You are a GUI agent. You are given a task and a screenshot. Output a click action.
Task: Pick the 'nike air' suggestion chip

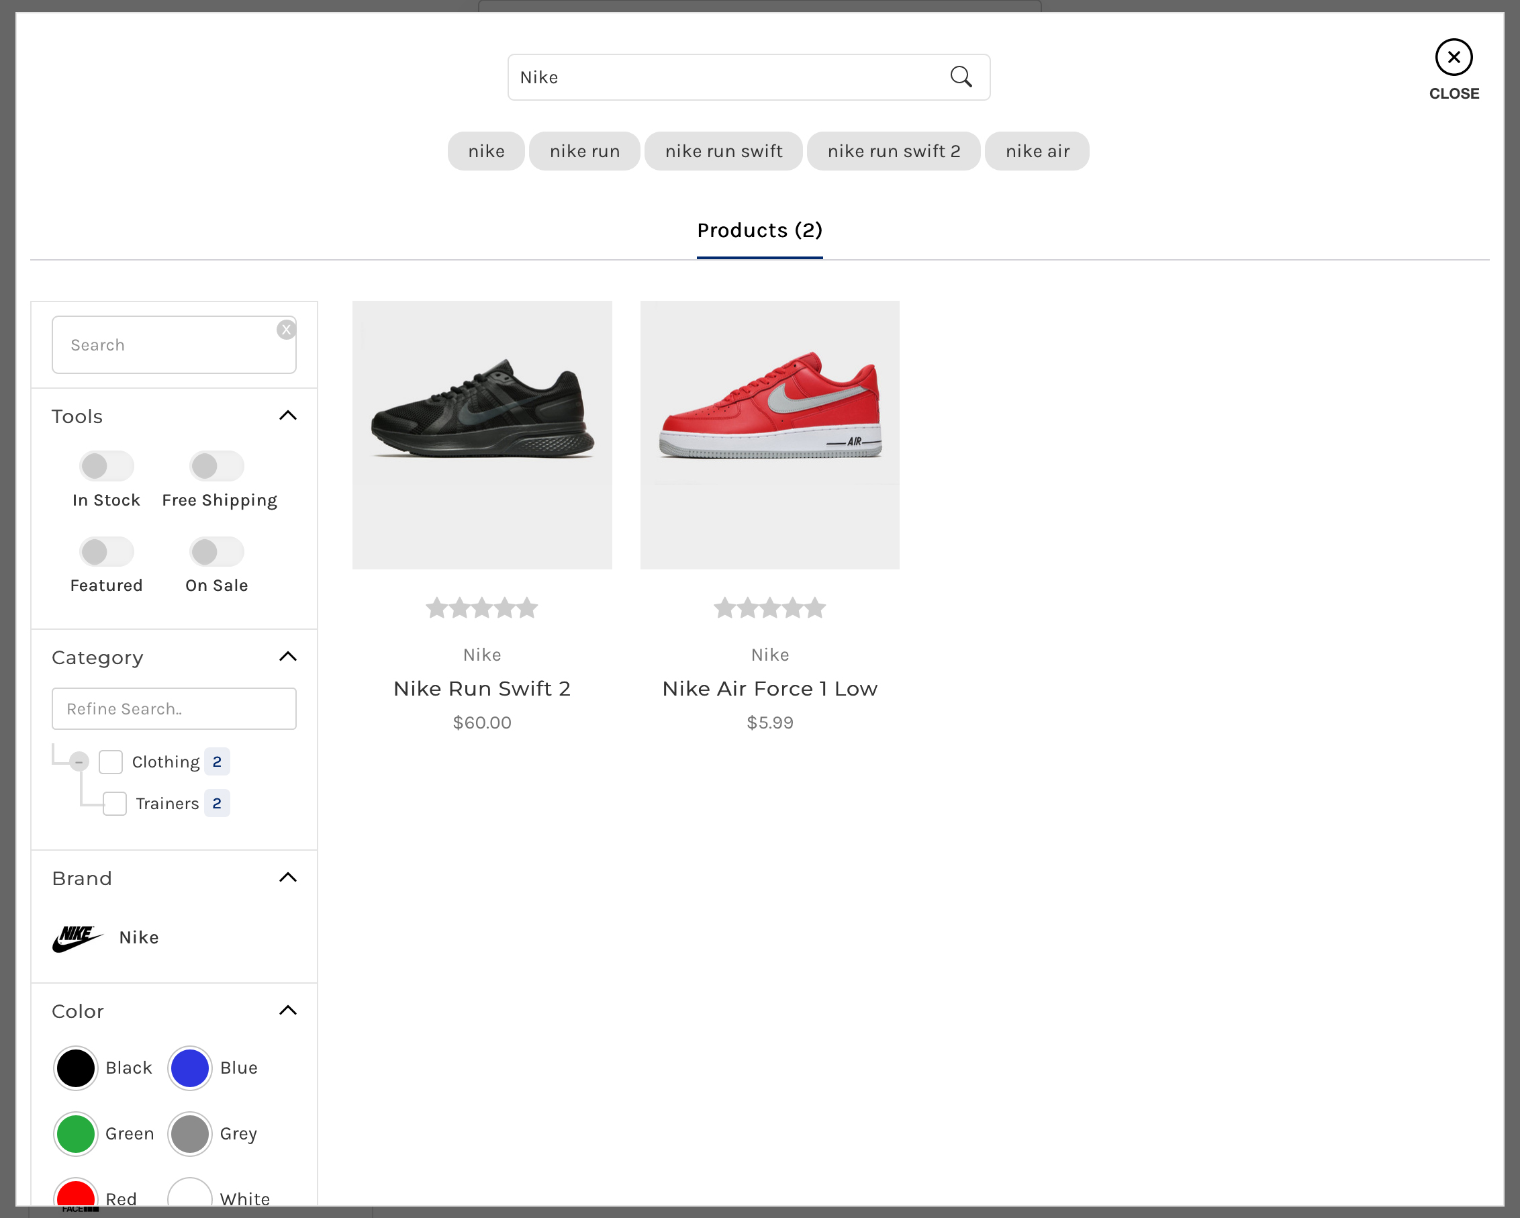(x=1038, y=151)
